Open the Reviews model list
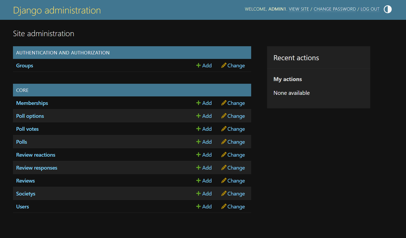 [25, 181]
